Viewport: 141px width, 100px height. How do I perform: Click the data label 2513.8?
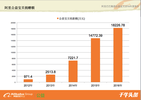coord(50,72)
